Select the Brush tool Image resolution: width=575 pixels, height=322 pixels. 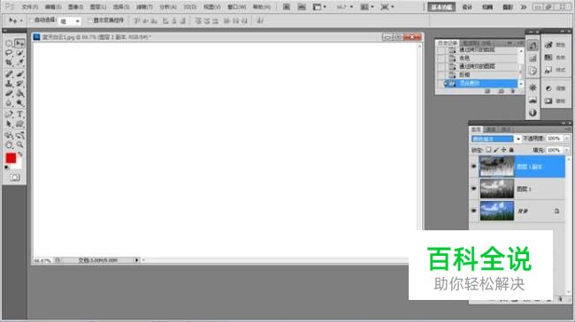pyautogui.click(x=19, y=74)
